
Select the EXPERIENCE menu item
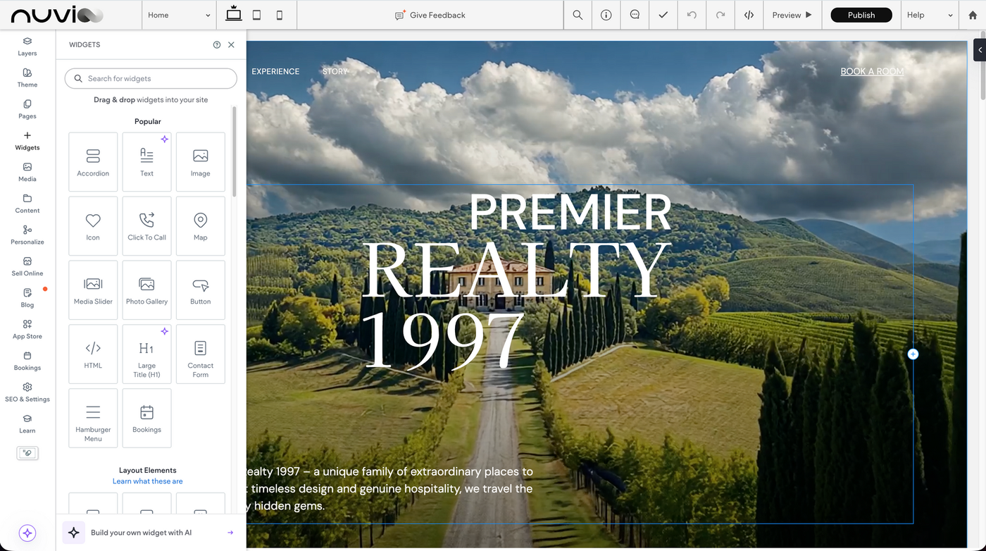coord(275,71)
